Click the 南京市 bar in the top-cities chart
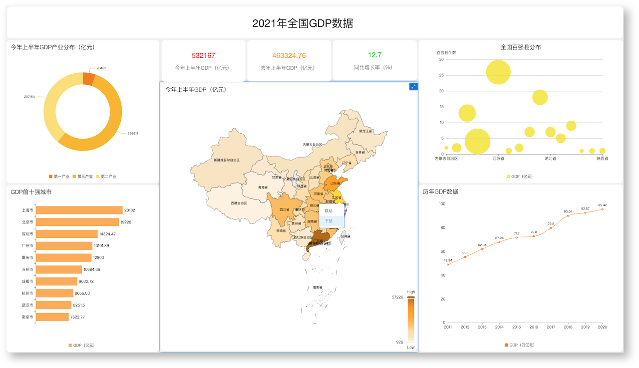The width and height of the screenshot is (639, 368). click(52, 317)
